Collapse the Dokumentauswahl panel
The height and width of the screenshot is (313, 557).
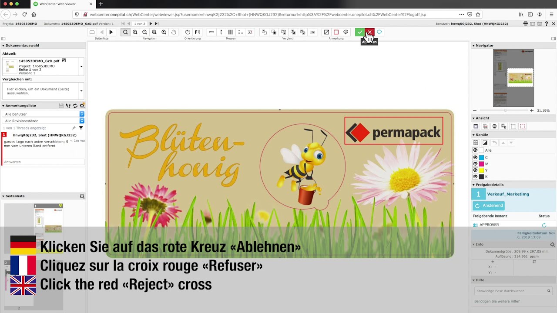click(3, 45)
